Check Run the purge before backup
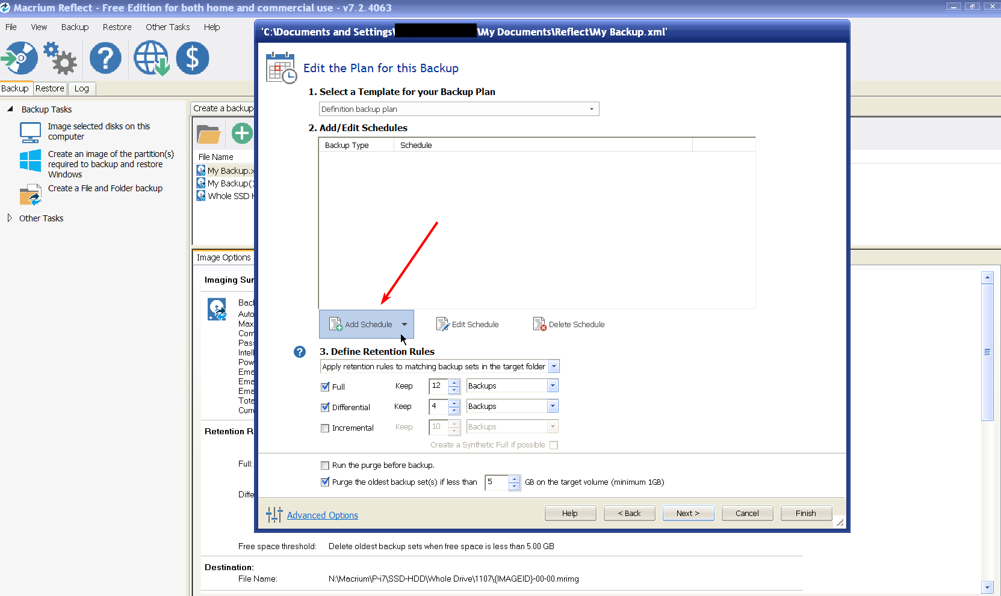The image size is (1001, 596). pos(325,465)
